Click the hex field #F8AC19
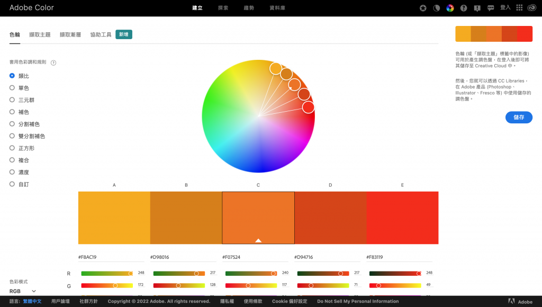Screen dimensions: 542x307 [x=111, y=257]
